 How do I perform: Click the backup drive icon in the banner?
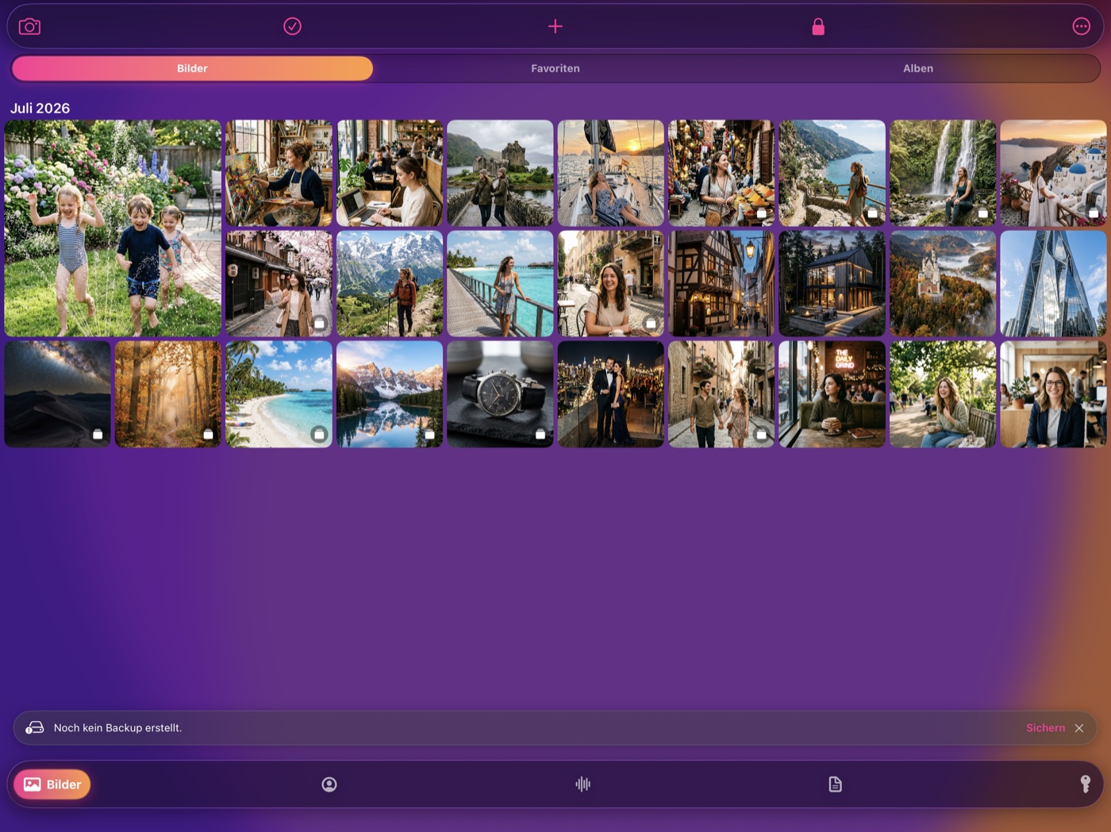click(x=35, y=727)
